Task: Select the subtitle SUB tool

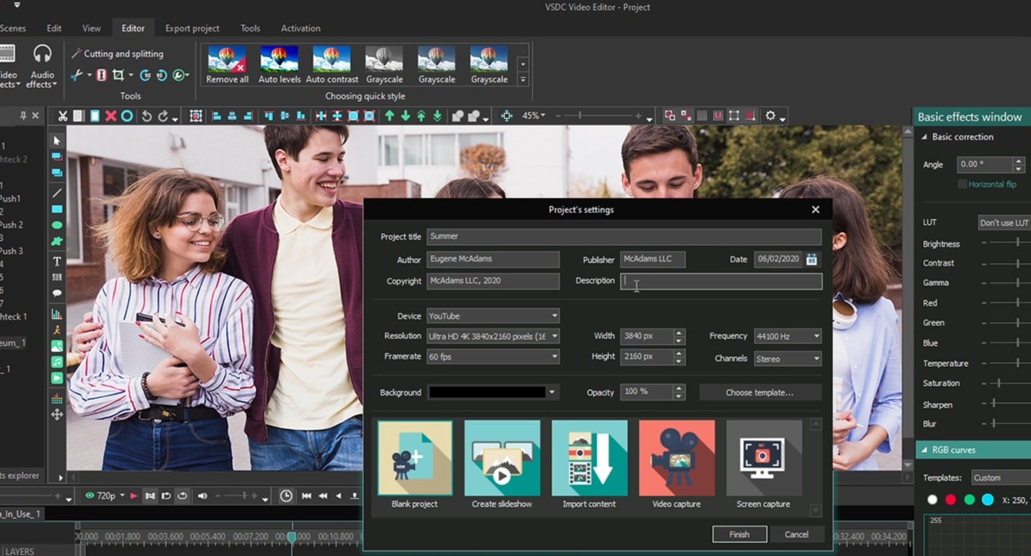Action: [57, 277]
